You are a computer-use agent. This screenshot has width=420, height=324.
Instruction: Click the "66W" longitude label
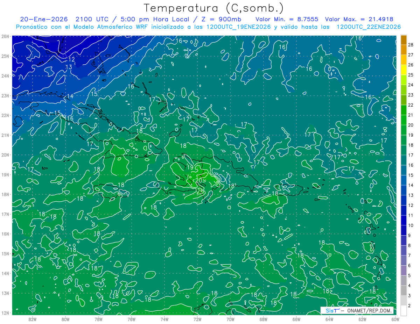(296, 319)
